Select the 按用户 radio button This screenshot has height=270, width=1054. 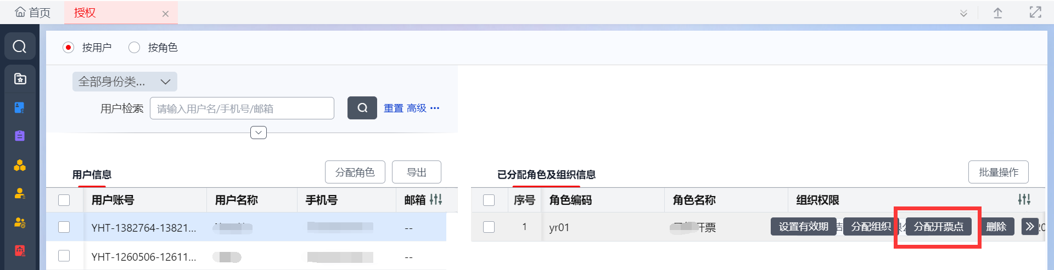point(69,48)
